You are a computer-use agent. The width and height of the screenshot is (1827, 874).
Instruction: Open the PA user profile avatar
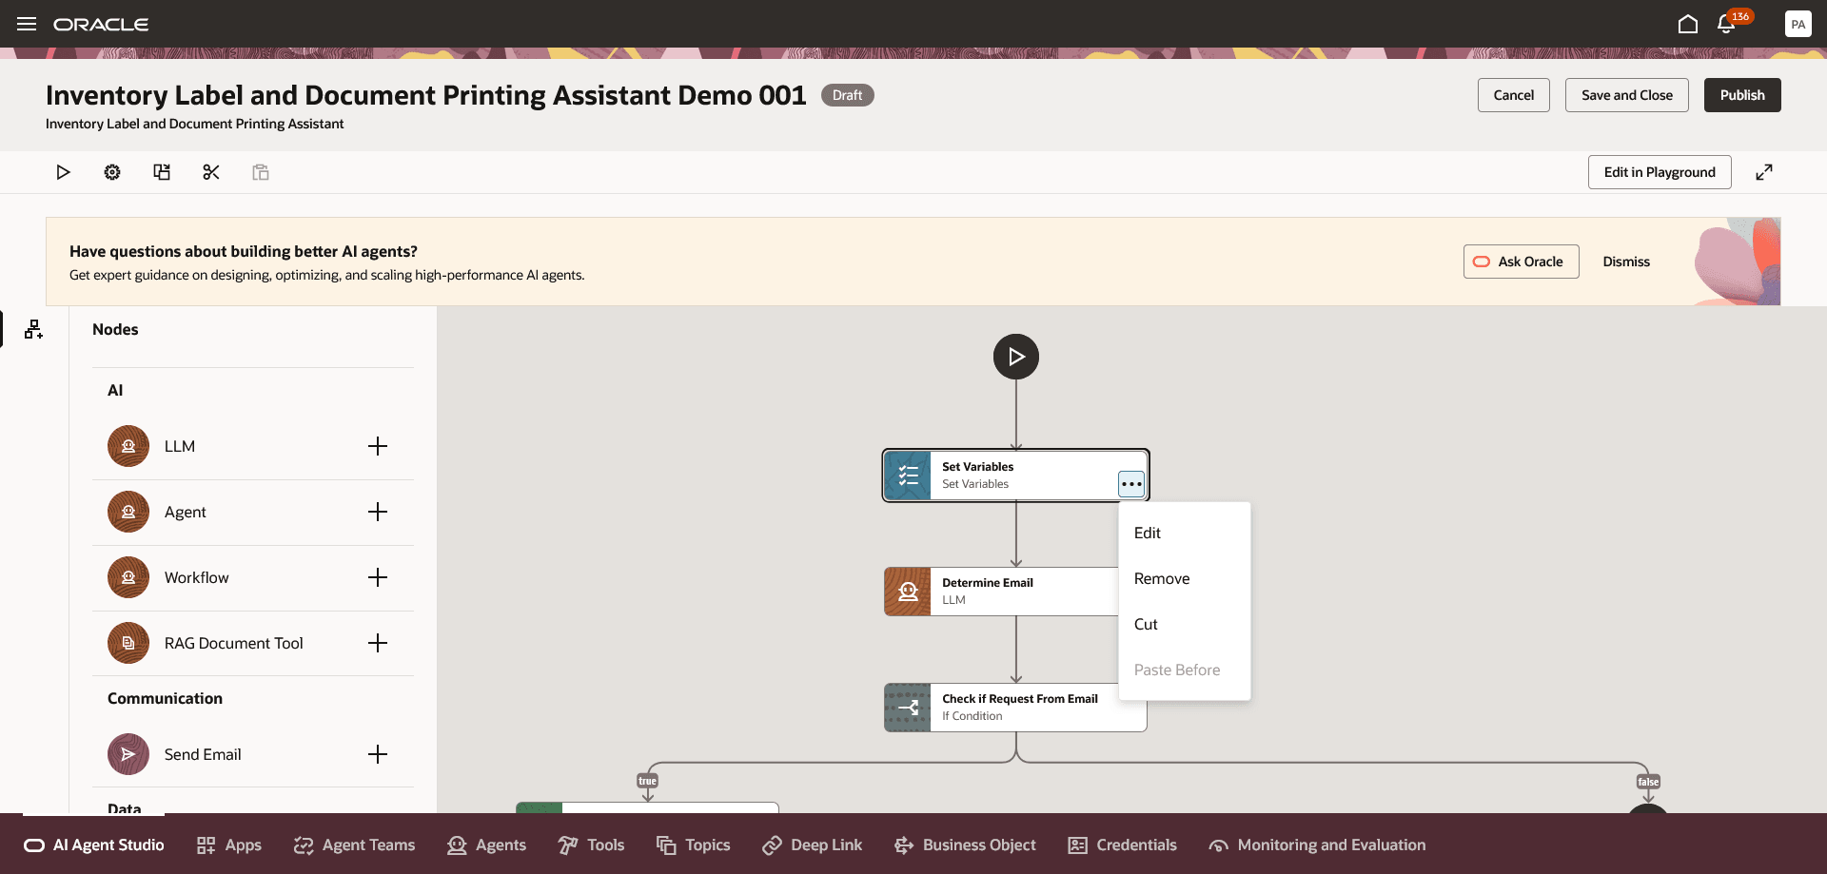[x=1798, y=24]
